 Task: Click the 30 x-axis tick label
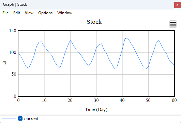[96, 100]
